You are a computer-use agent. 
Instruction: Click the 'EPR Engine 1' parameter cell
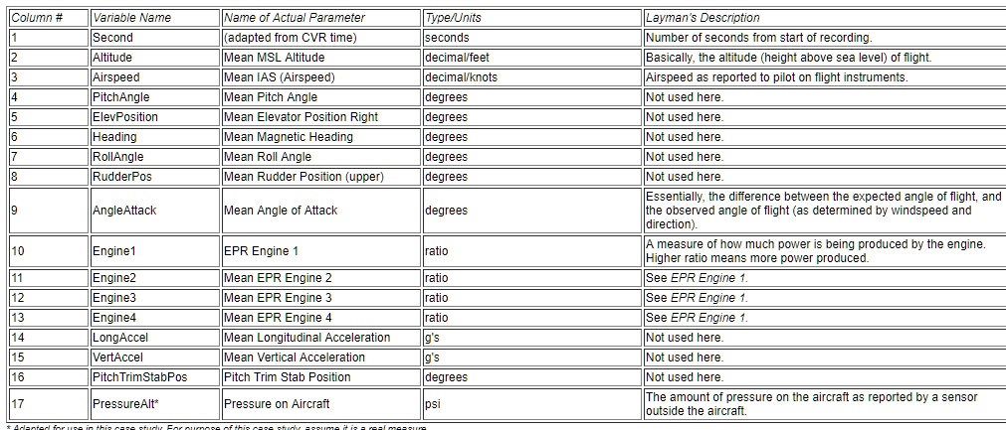point(321,251)
